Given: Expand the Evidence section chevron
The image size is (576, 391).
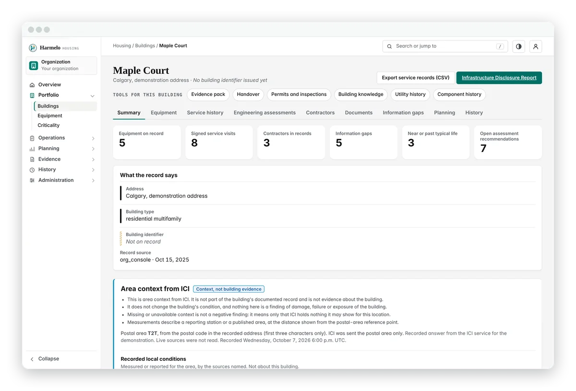Looking at the screenshot, I should pos(93,159).
